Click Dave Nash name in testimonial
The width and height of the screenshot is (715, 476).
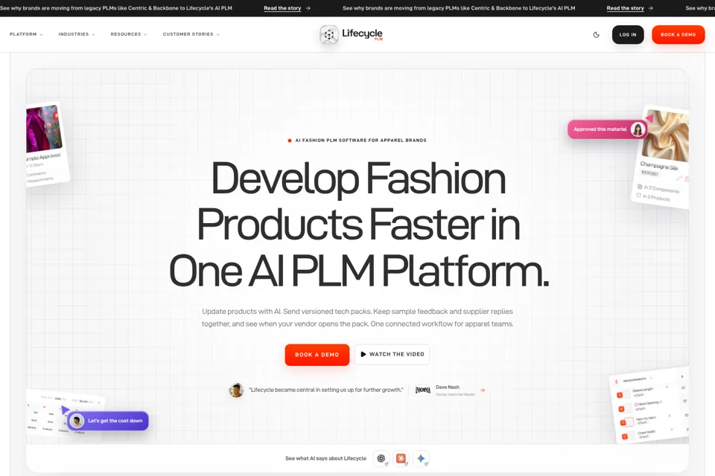pos(448,387)
